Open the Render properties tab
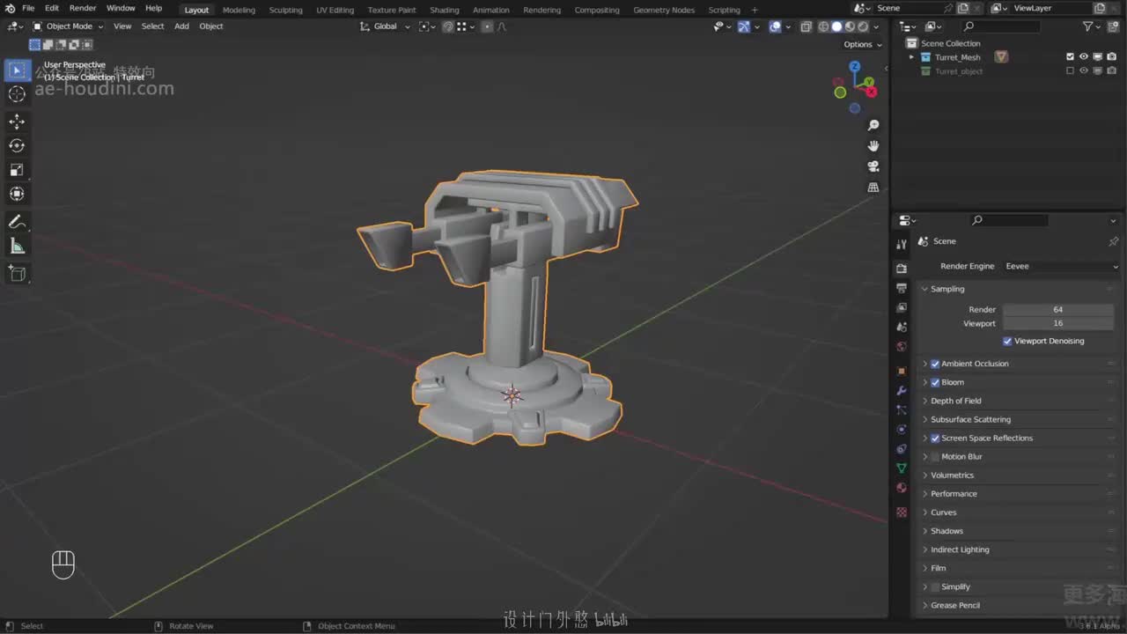Viewport: 1127px width, 634px height. point(901,269)
